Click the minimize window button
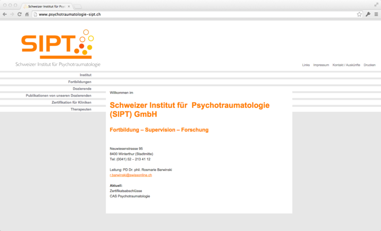 (x=10, y=5)
